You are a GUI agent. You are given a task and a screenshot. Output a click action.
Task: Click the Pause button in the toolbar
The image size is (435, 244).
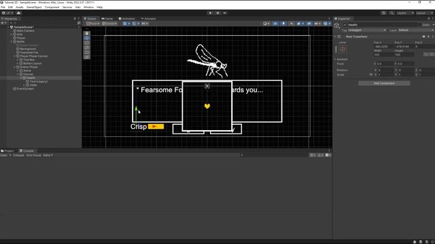(x=217, y=13)
